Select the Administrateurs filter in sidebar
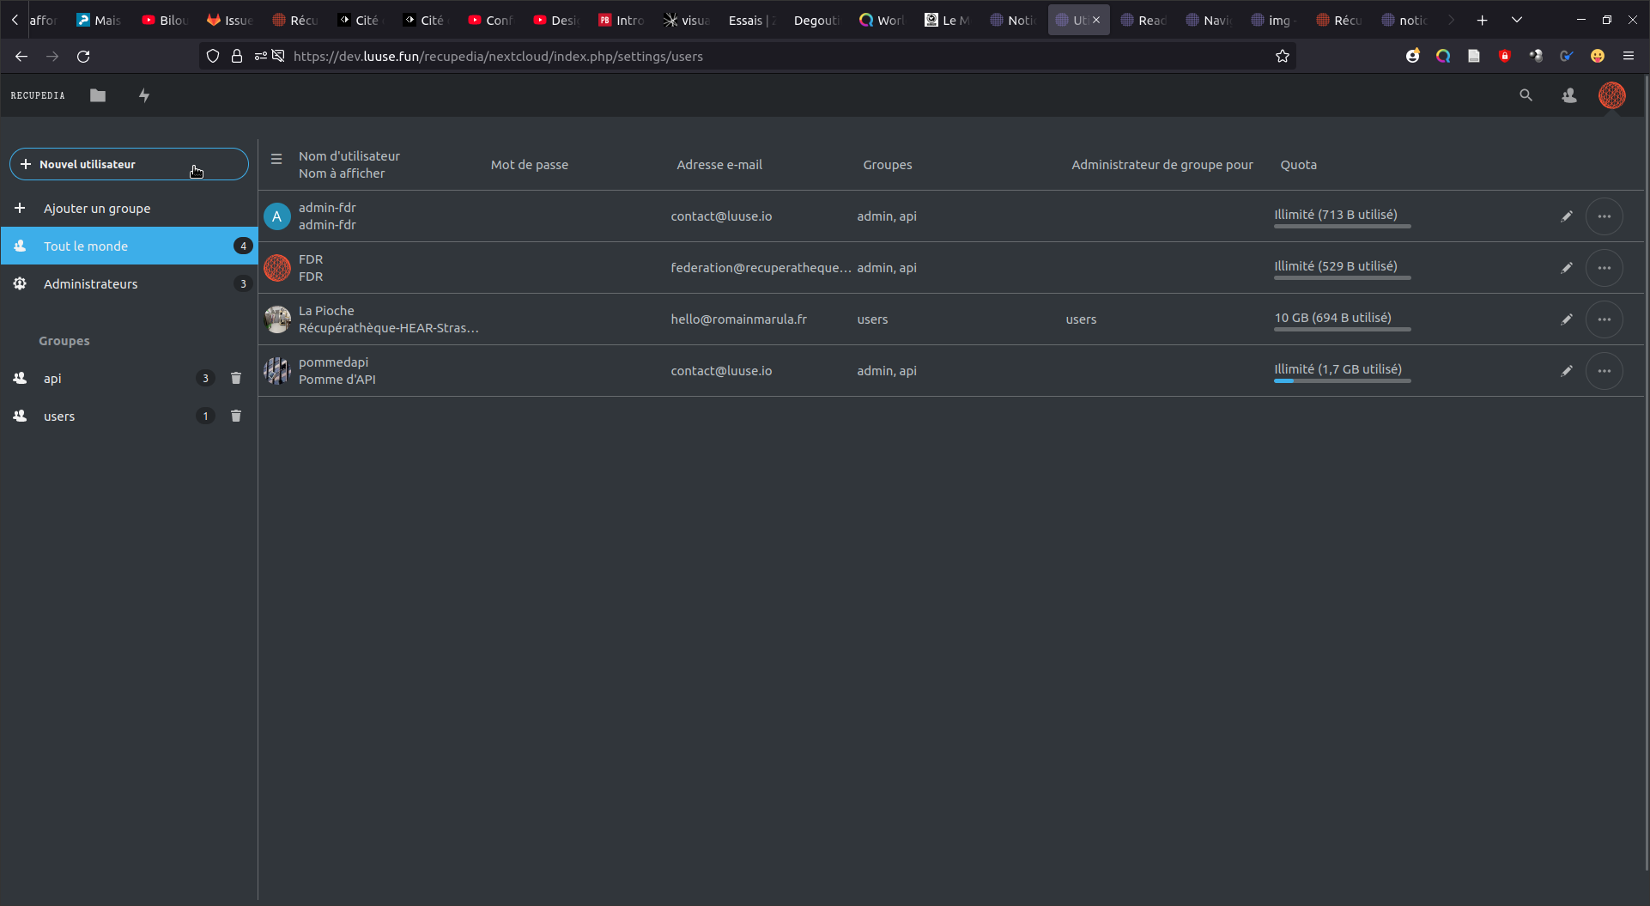This screenshot has height=906, width=1650. pyautogui.click(x=90, y=283)
